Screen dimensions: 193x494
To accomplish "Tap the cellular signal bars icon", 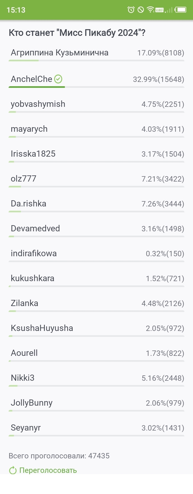I will (169, 10).
